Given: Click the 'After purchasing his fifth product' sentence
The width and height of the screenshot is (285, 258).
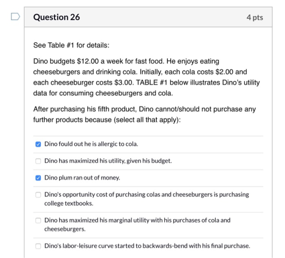Looking at the screenshot, I should [145, 114].
